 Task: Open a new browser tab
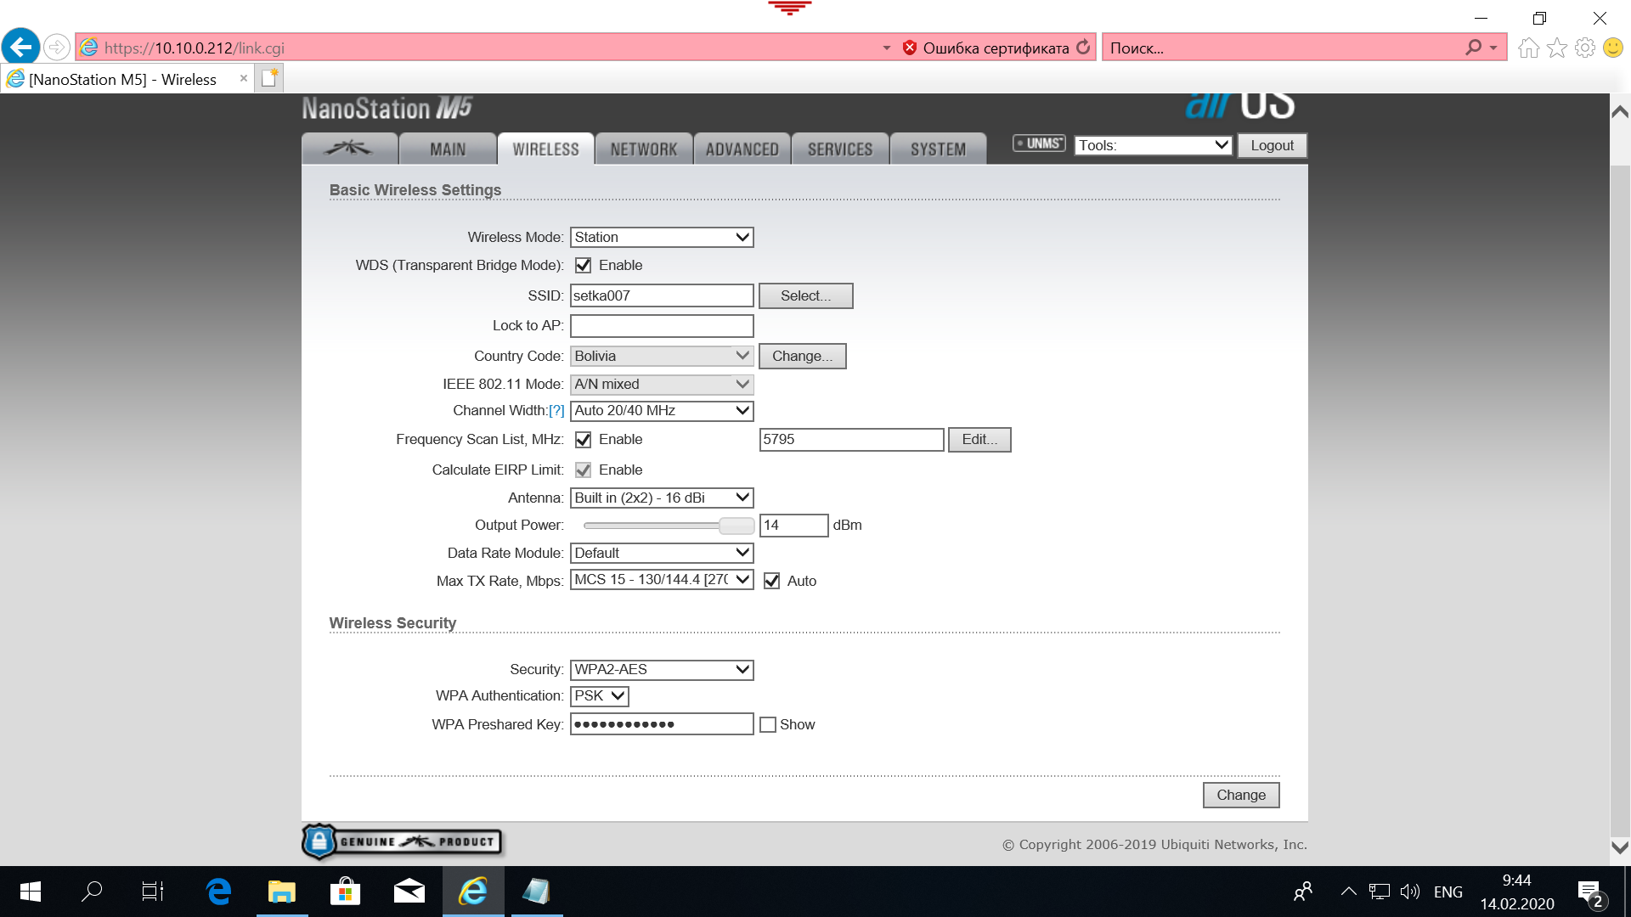coord(269,78)
